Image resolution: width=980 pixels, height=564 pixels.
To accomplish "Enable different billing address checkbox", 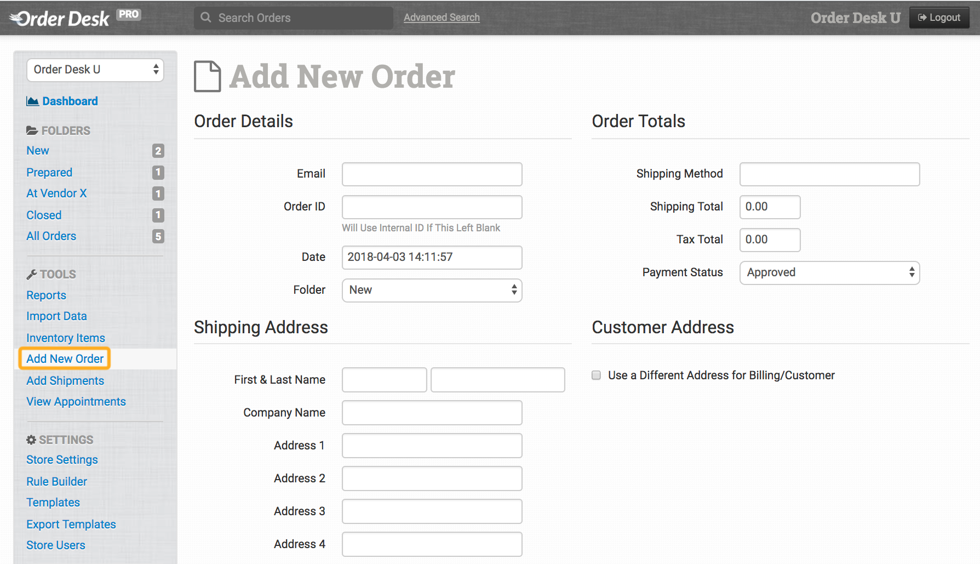I will click(x=597, y=375).
